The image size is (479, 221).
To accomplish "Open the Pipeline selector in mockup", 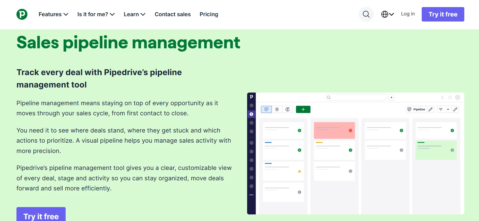I will pos(416,109).
